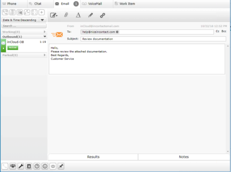Click the orange send email envelope icon
231x172 pixels.
click(x=57, y=34)
